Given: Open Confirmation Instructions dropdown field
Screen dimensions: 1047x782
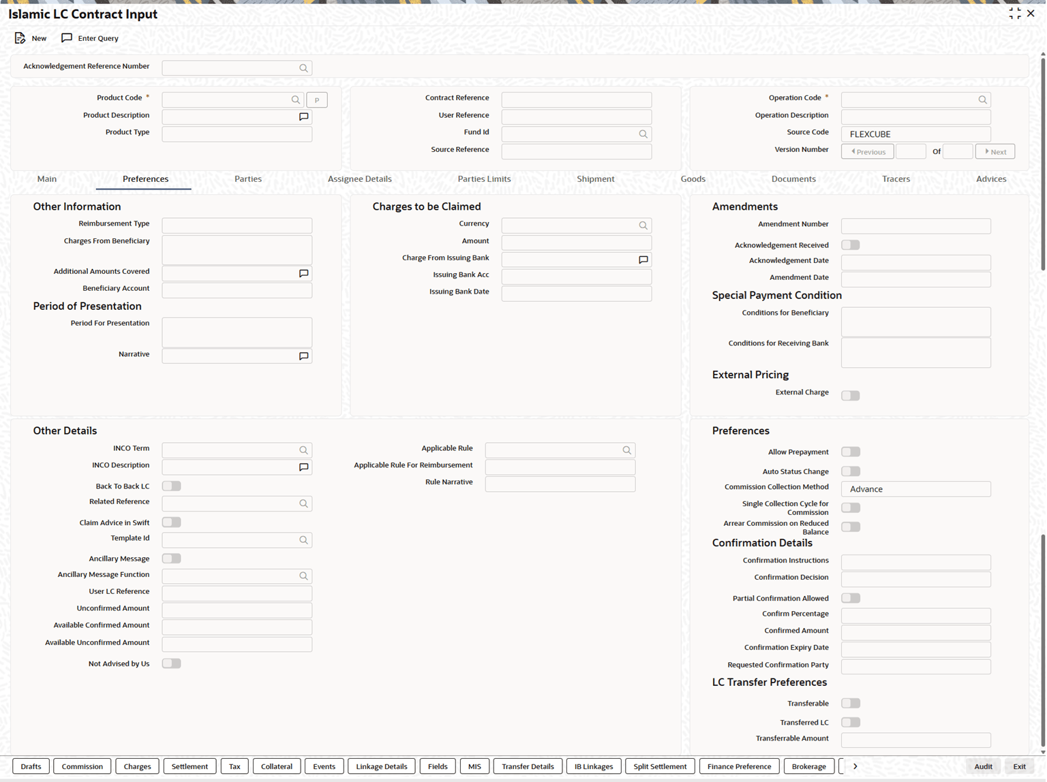Looking at the screenshot, I should click(915, 562).
